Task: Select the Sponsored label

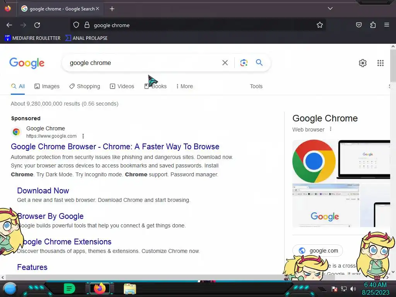Action: pyautogui.click(x=26, y=118)
